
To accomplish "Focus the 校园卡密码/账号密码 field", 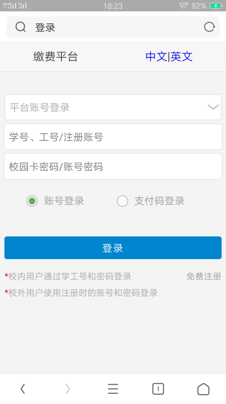I will click(113, 167).
